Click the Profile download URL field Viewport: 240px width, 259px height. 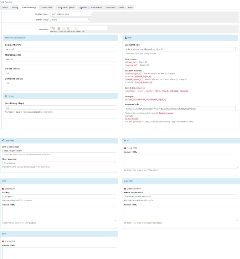[x=181, y=196]
